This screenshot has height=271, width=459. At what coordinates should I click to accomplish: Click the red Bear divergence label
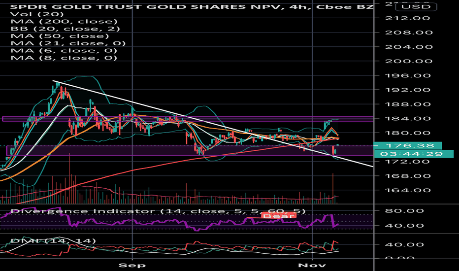(x=278, y=216)
